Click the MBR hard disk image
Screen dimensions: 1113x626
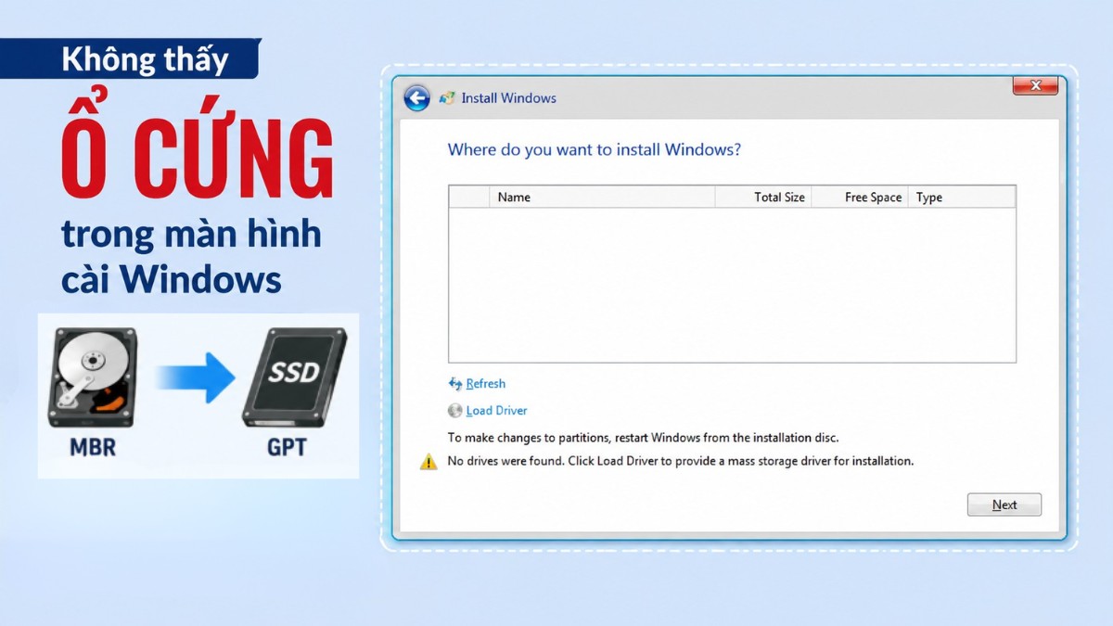coord(93,378)
